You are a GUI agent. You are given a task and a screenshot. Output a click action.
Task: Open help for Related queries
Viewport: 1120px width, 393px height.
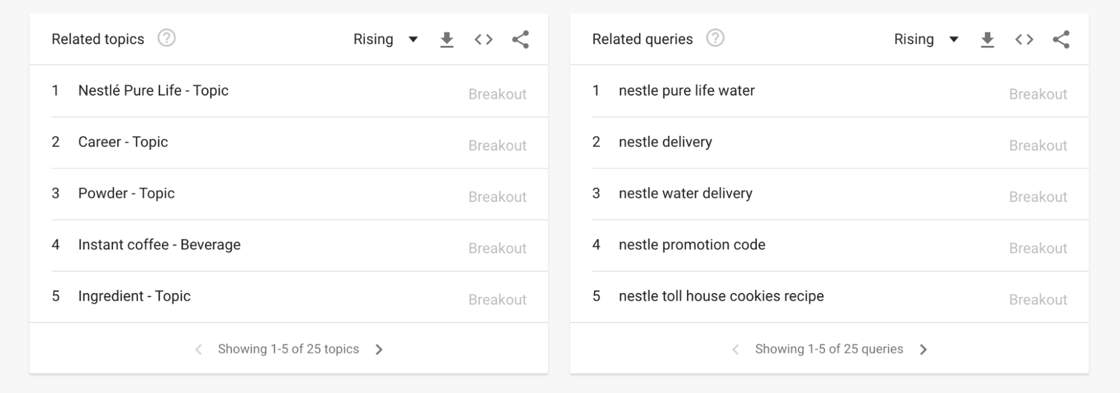715,39
